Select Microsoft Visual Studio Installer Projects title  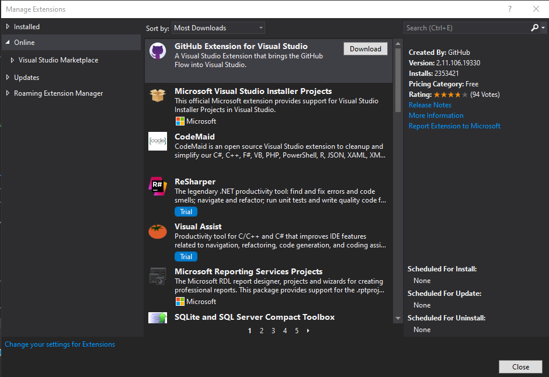253,91
